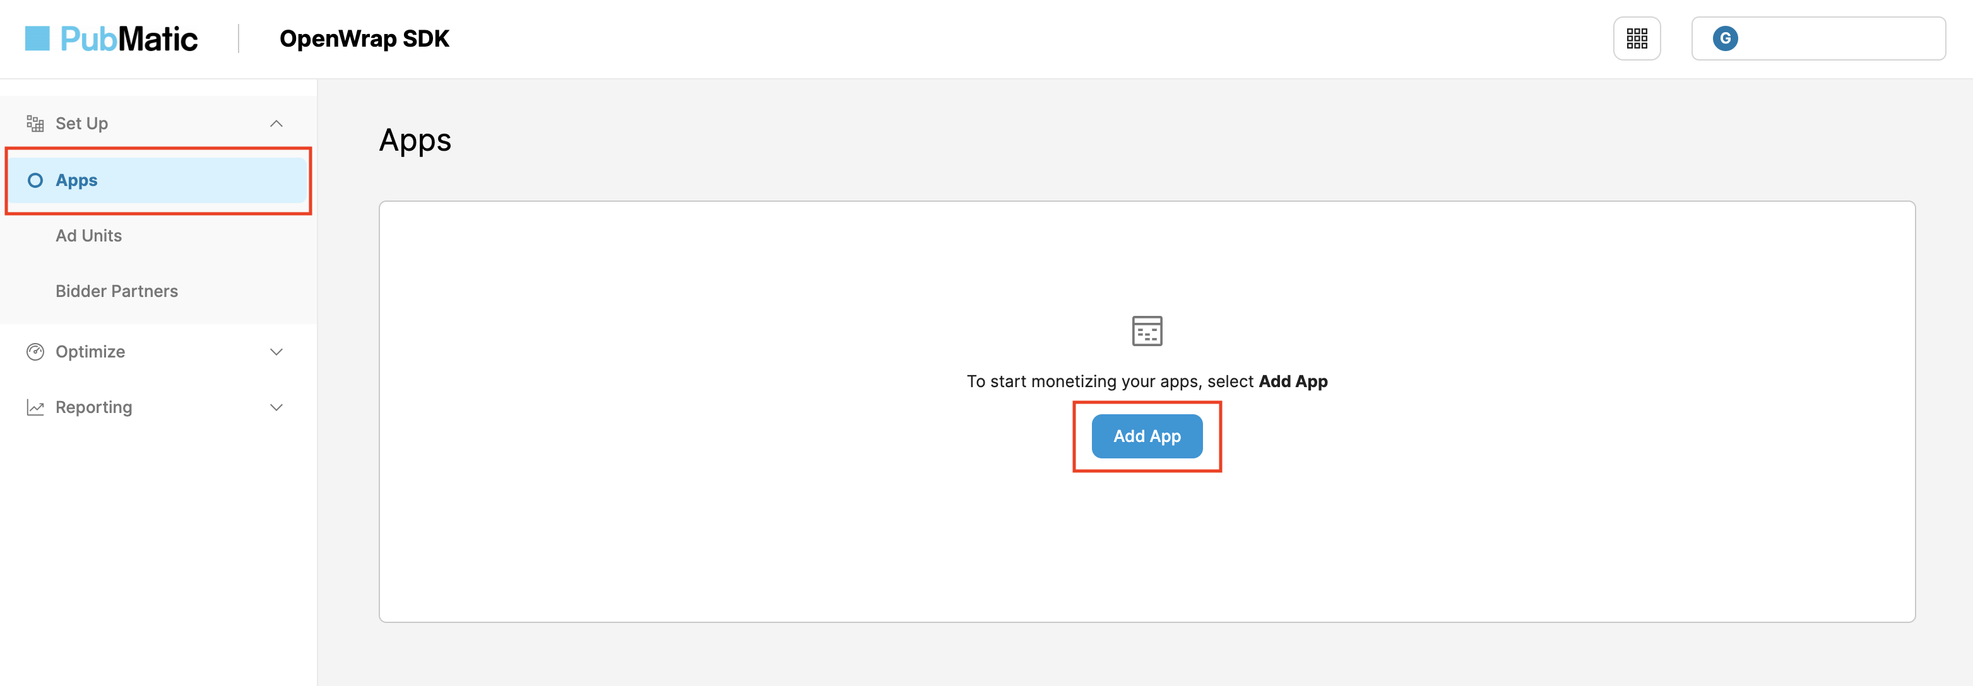Viewport: 1973px width, 686px height.
Task: Select Ad Units in the sidebar
Action: click(88, 235)
